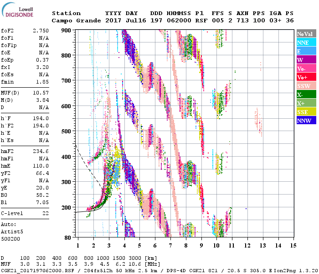This screenshot has width=319, height=274.
Task: Click the NNW blue legend swatch
Action: [x=306, y=121]
